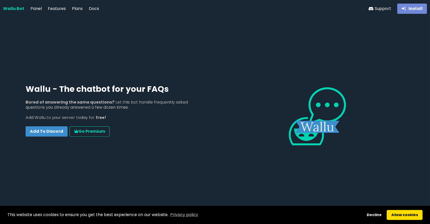This screenshot has width=430, height=224.
Task: Click the yellow Allow cookies button
Action: click(405, 215)
